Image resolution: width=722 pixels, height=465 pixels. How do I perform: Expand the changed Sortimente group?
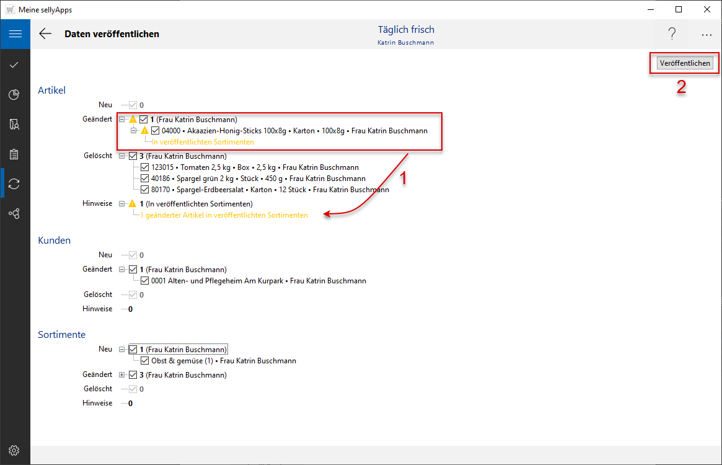click(x=122, y=375)
